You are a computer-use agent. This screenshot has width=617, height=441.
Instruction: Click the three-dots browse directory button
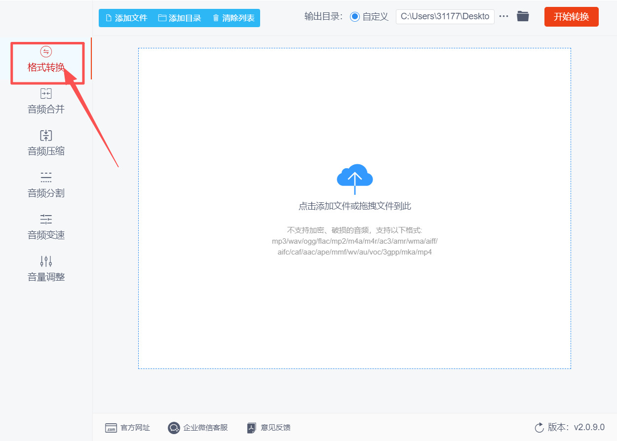(503, 16)
